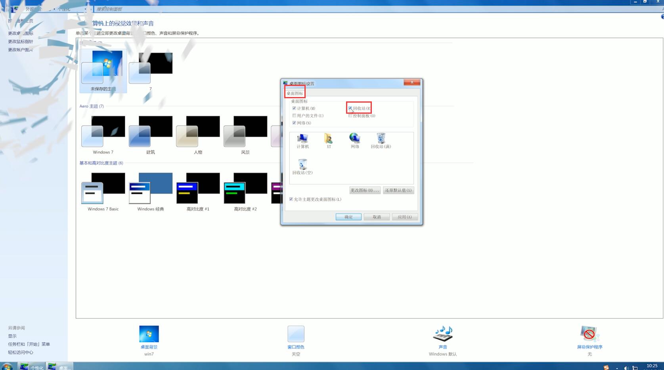664x370 pixels.
Task: Toggle the 控制面板(O) checkbox
Action: (x=350, y=116)
